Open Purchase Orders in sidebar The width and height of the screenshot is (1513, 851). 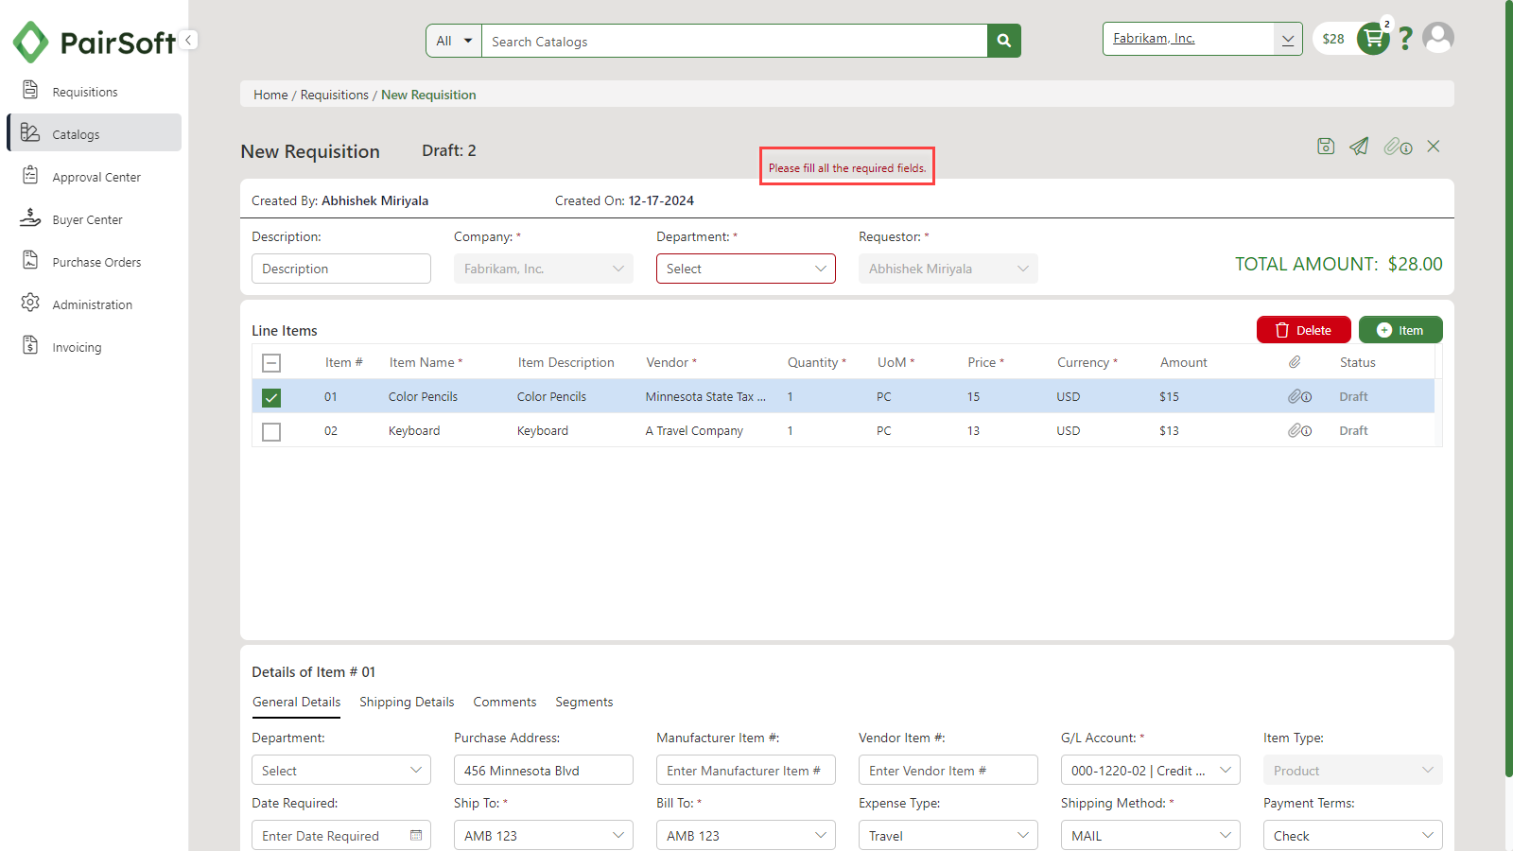click(95, 262)
